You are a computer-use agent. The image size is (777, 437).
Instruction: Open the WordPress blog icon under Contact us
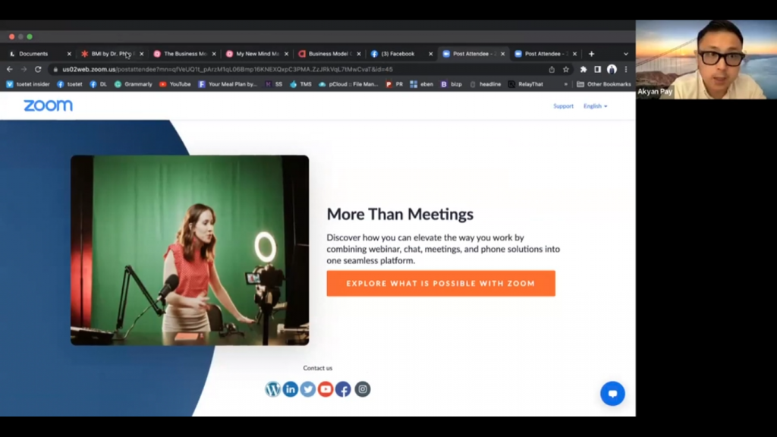[x=272, y=389]
